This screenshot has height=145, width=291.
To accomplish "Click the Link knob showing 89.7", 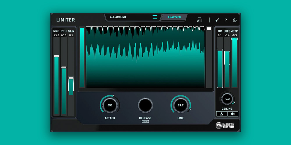I will 180,105.
